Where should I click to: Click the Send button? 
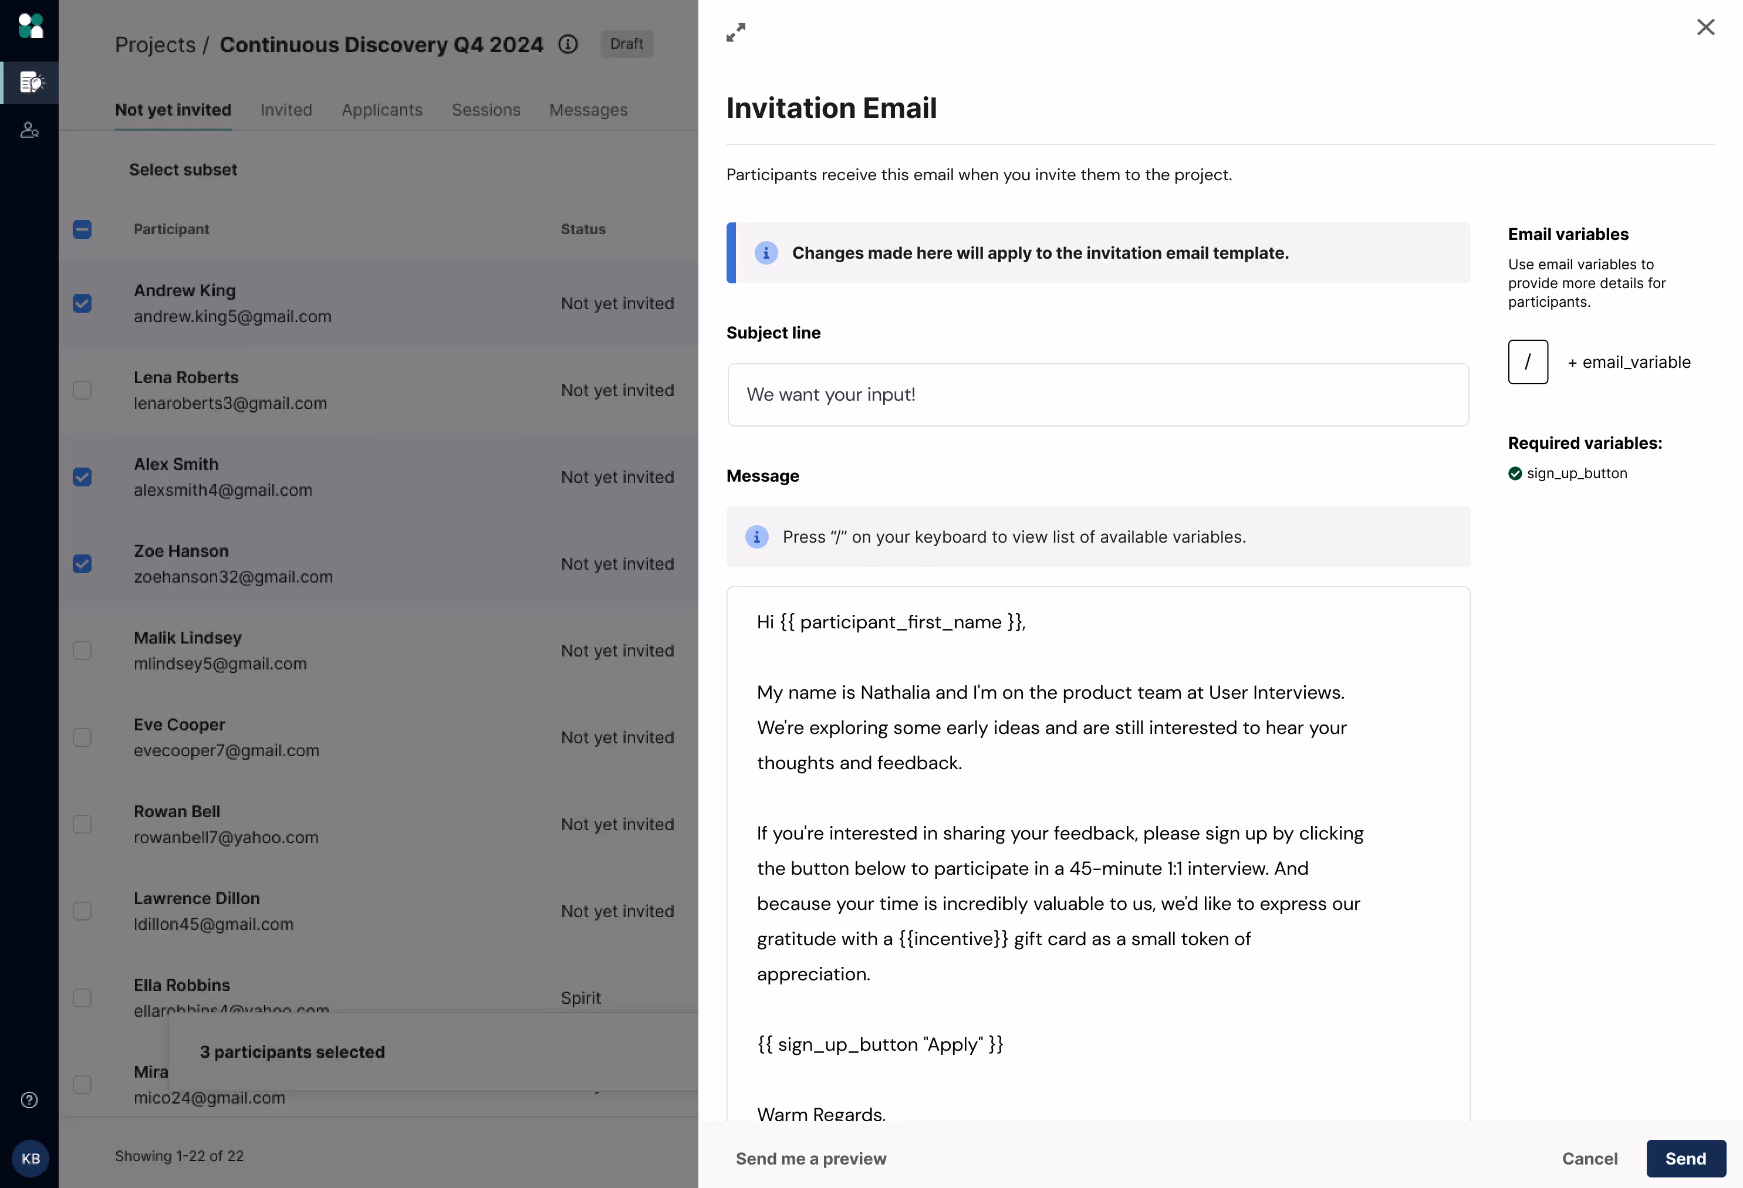1685,1158
